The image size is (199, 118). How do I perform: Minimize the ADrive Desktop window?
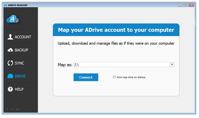click(x=180, y=5)
